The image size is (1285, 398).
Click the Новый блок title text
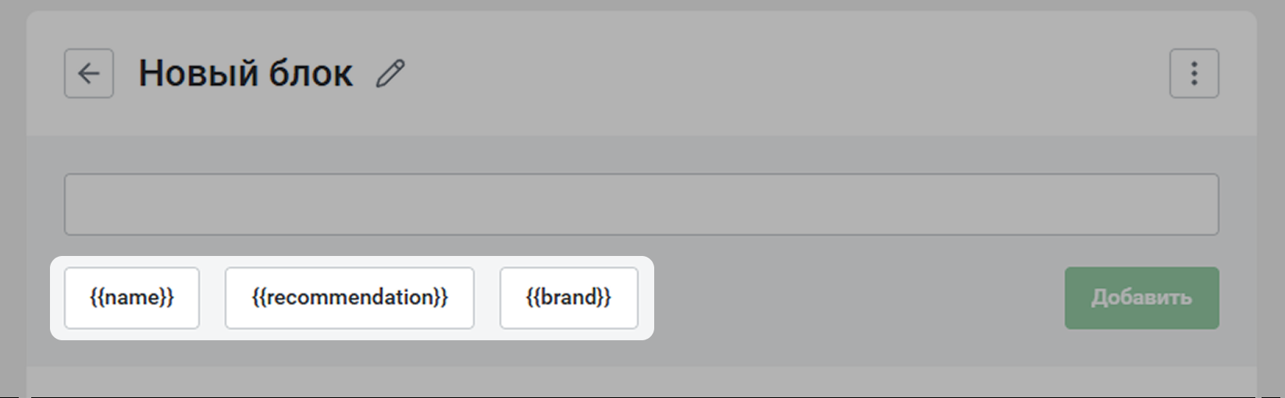(x=245, y=73)
